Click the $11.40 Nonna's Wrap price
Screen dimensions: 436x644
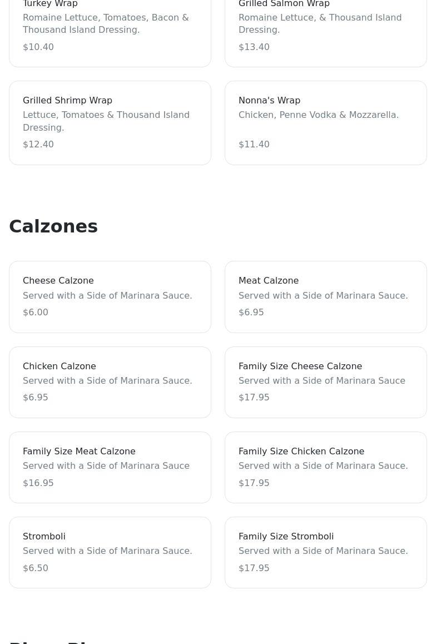pos(254,145)
